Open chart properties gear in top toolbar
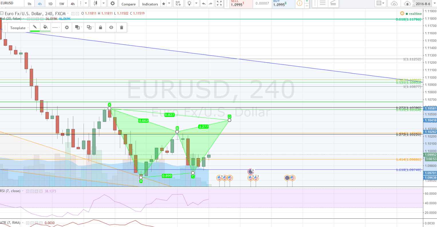This screenshot has height=227, width=437. [112, 3]
